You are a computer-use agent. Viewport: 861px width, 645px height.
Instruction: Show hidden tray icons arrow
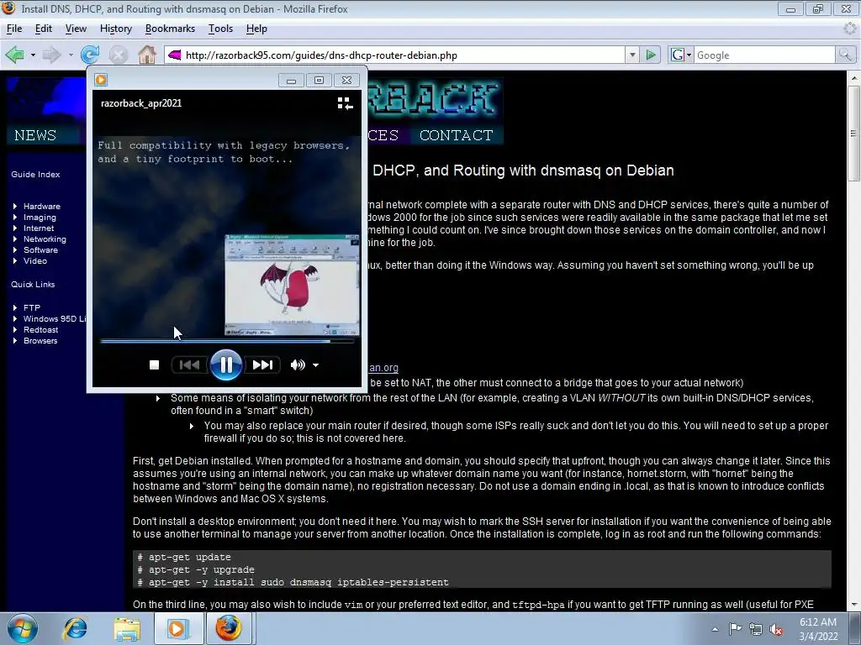tap(715, 629)
